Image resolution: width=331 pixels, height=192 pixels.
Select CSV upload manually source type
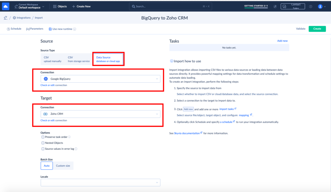(x=53, y=59)
